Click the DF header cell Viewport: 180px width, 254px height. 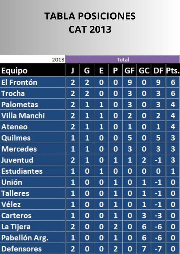158,70
